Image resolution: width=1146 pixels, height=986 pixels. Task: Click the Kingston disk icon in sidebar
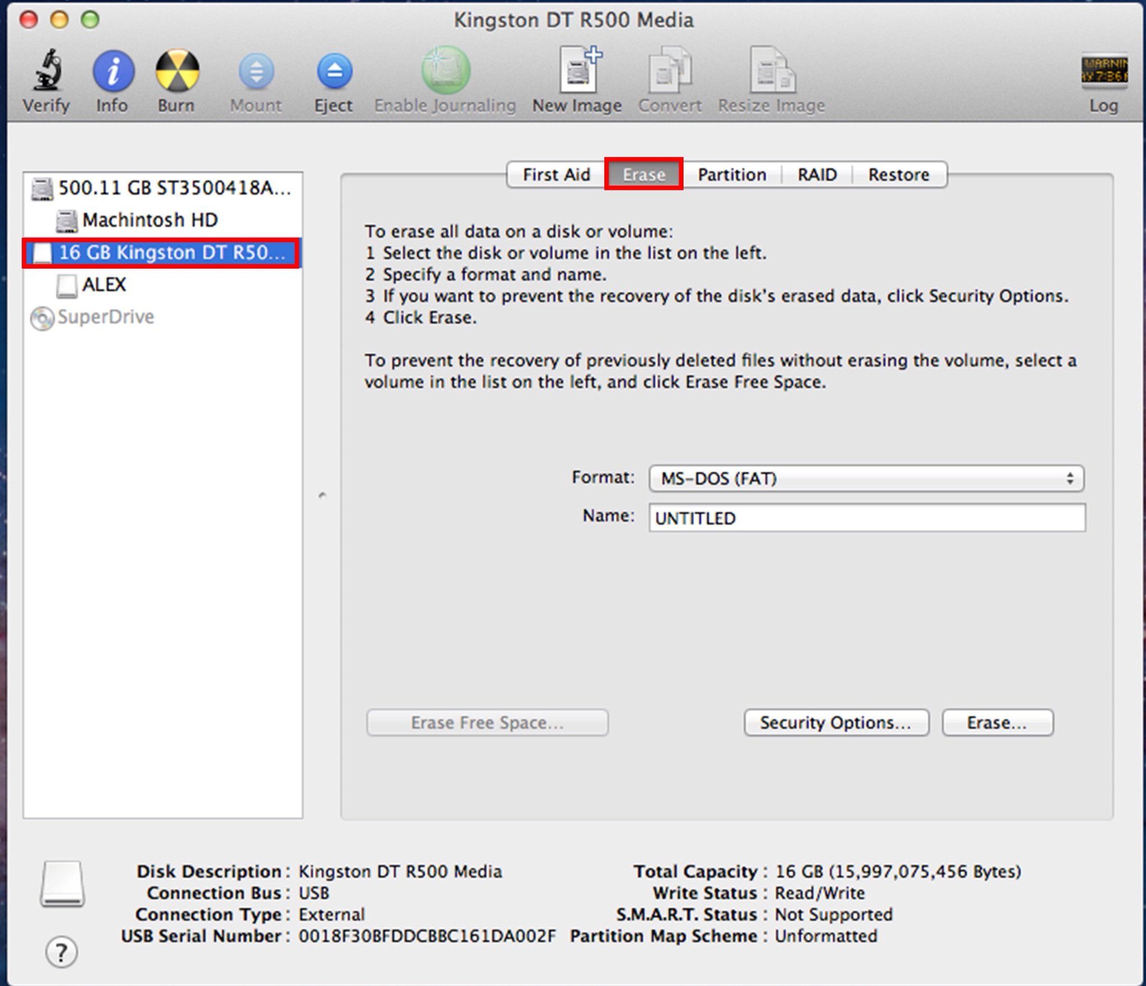42,253
